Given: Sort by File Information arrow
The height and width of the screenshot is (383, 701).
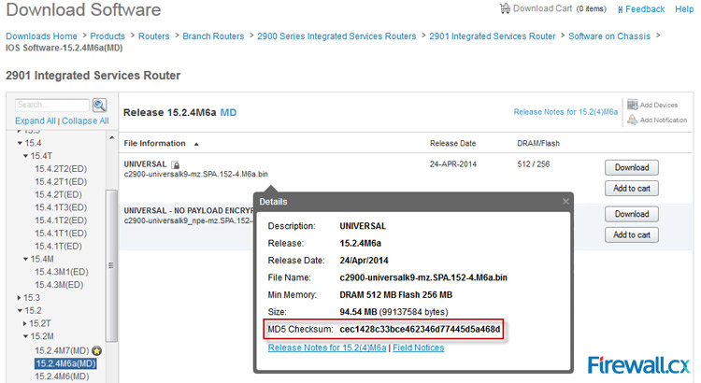Looking at the screenshot, I should click(x=196, y=144).
